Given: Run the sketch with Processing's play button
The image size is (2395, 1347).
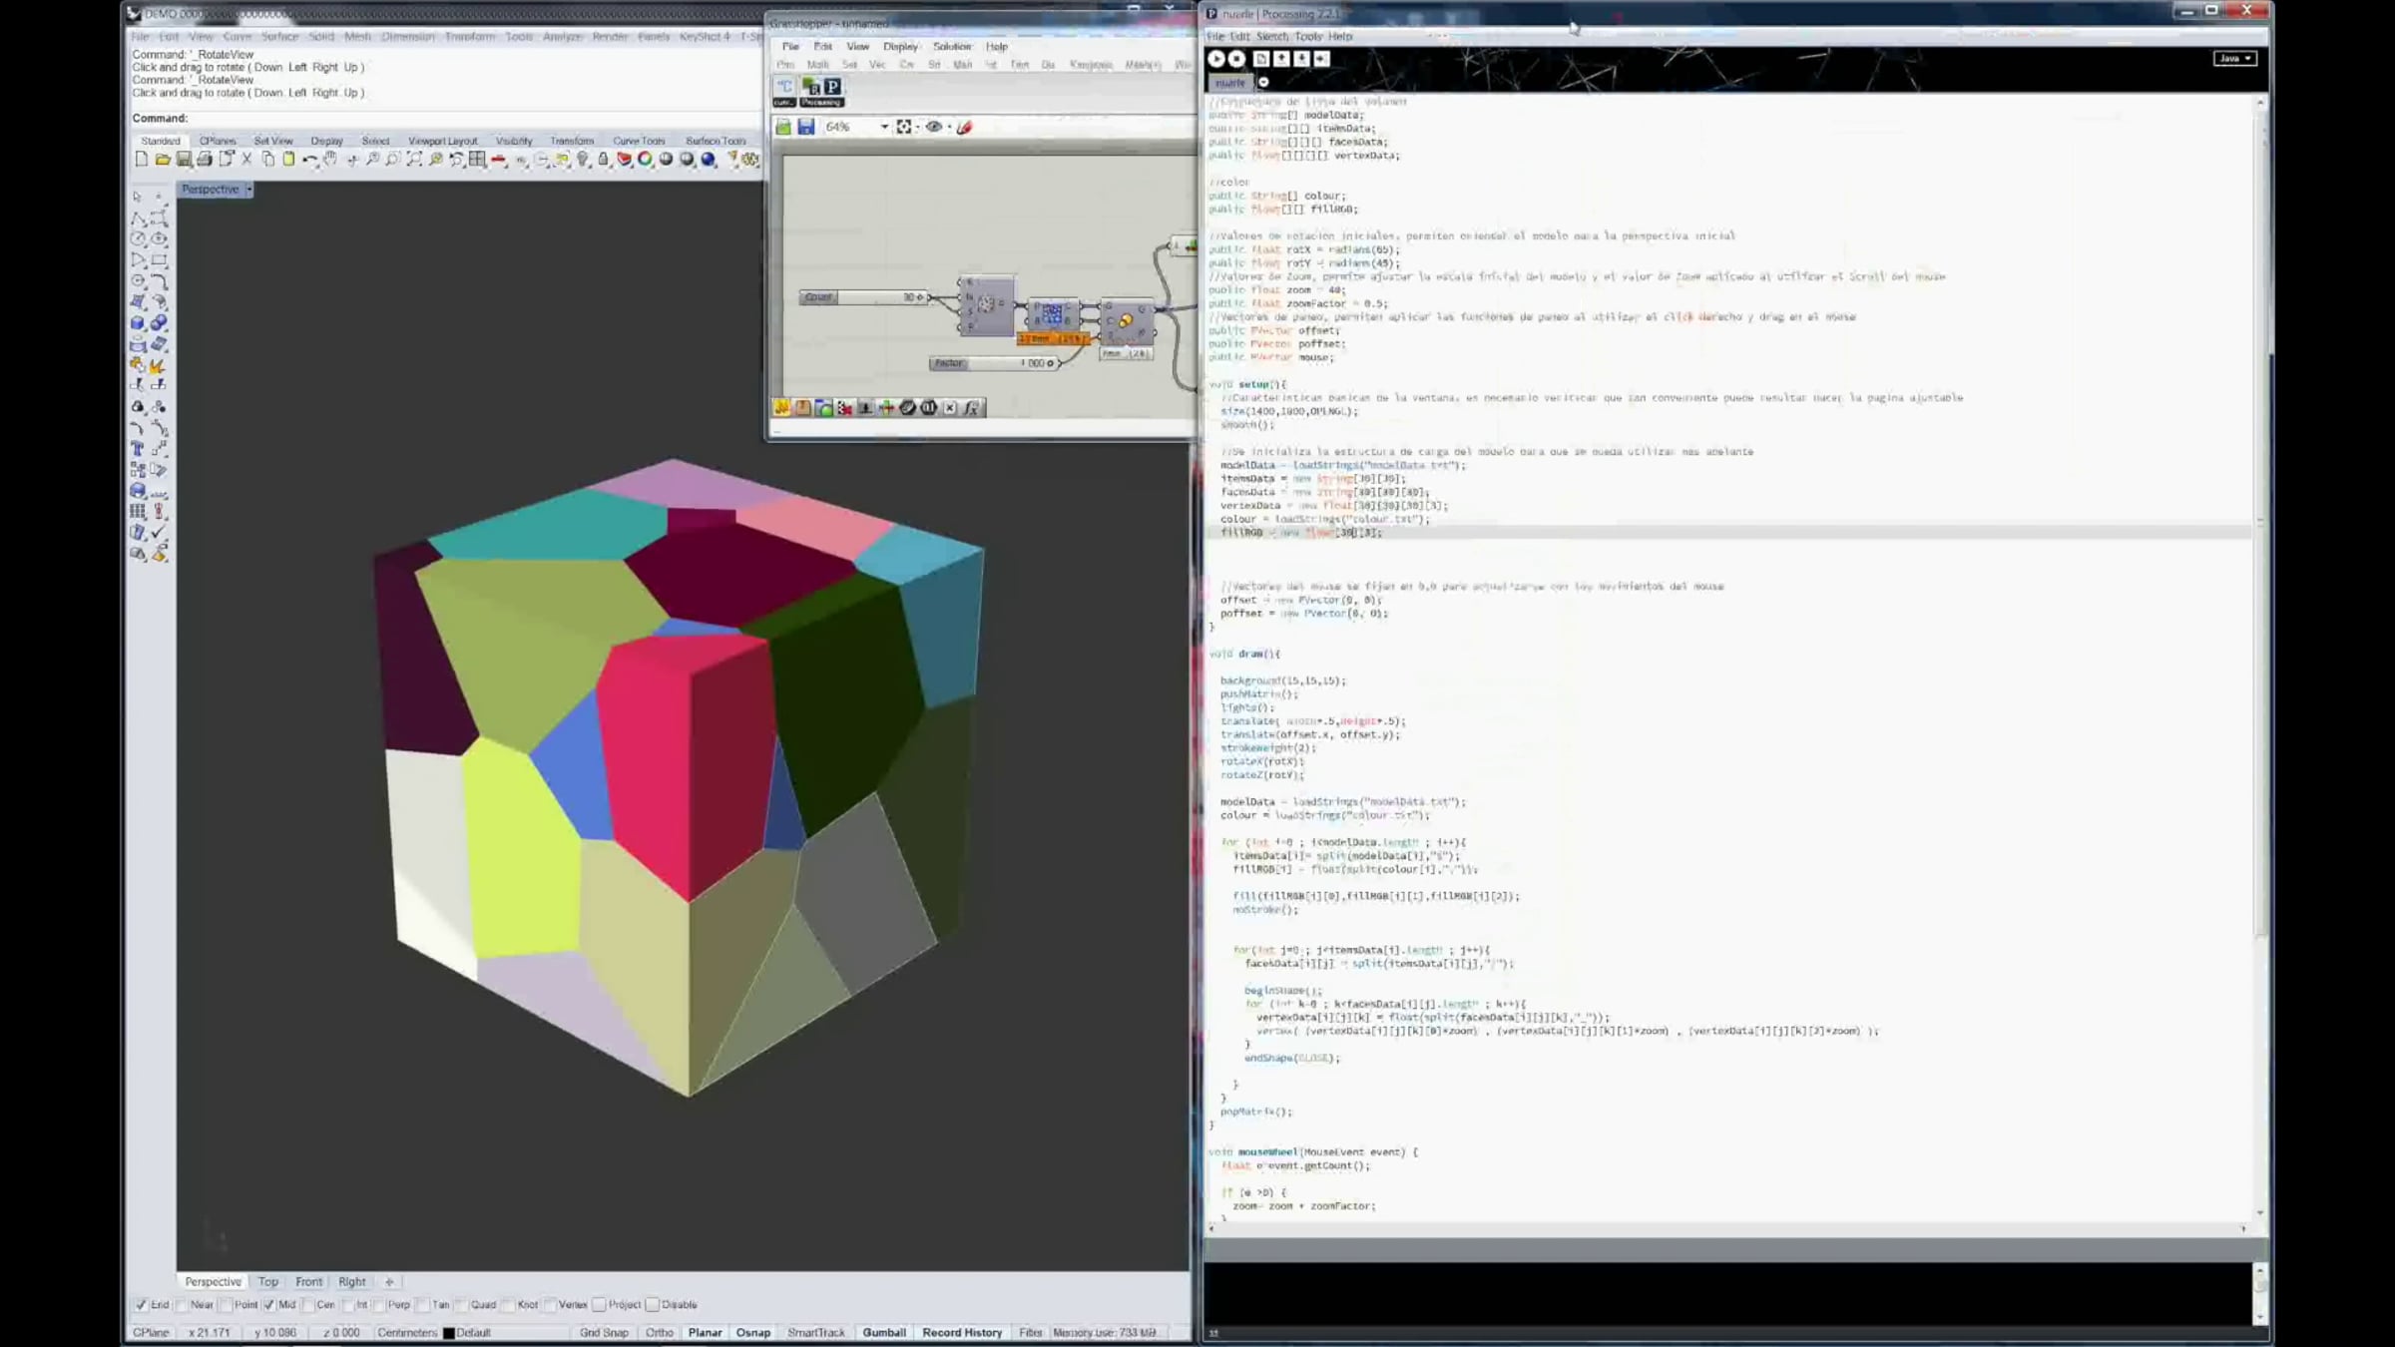Looking at the screenshot, I should pos(1216,59).
